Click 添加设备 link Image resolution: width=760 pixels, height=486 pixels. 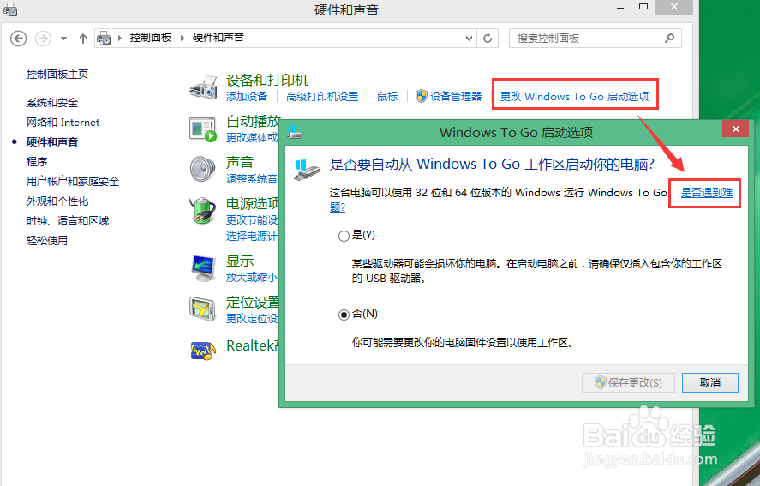247,97
